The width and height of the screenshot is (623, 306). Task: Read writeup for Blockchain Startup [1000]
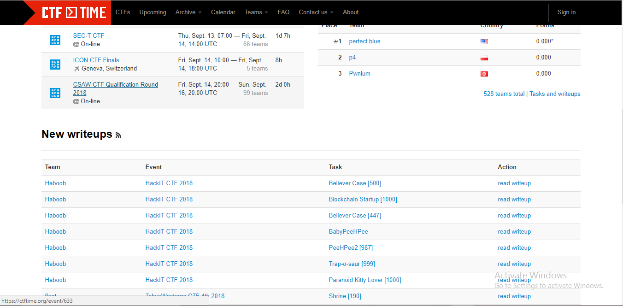[514, 200]
